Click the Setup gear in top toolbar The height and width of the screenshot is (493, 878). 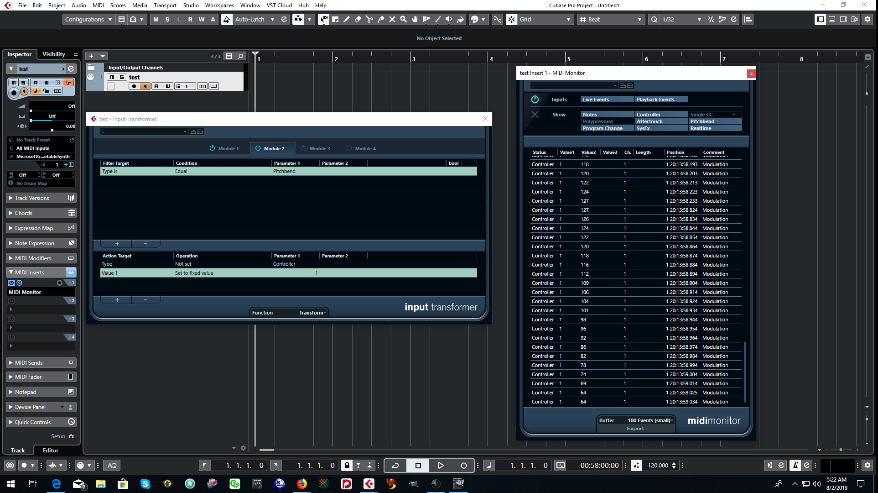(x=868, y=19)
